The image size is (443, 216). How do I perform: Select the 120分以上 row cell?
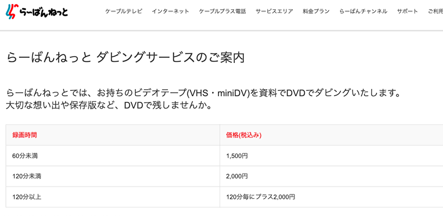pos(113,197)
